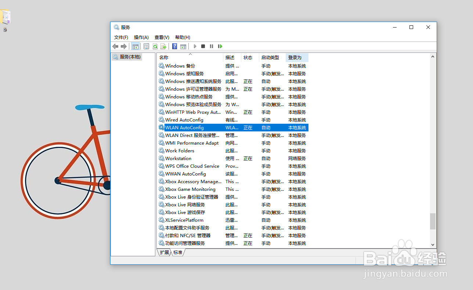Click the desktop folder icon at top-left
Screen dimensions: 473x290
6,17
